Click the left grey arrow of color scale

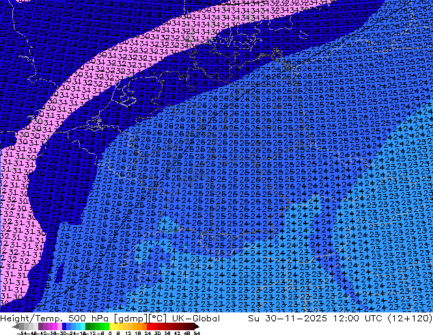(16, 327)
